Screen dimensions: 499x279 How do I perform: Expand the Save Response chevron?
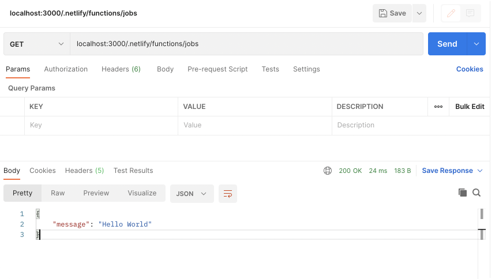click(480, 171)
